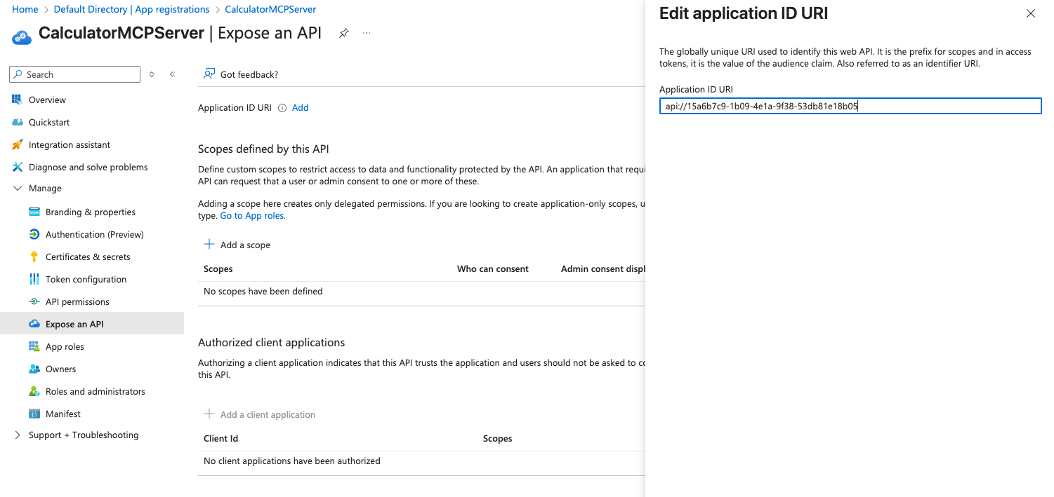
Task: Toggle the sidebar menu expand-collapse arrows
Action: 152,74
